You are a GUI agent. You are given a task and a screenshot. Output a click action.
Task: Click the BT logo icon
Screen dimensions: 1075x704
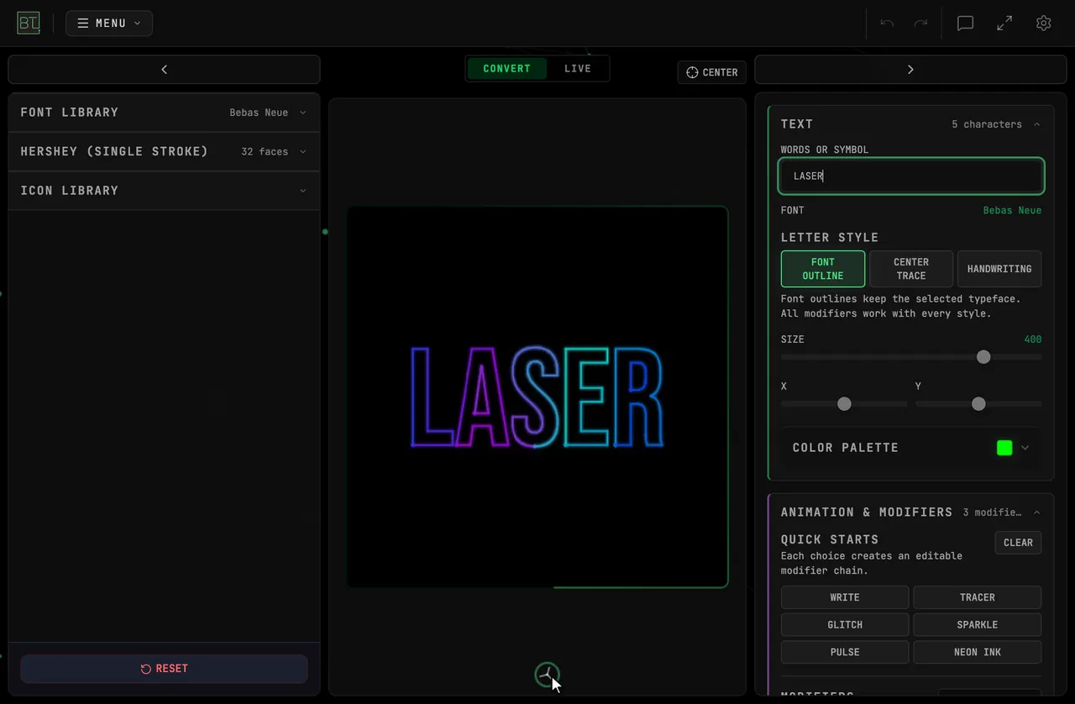[28, 23]
